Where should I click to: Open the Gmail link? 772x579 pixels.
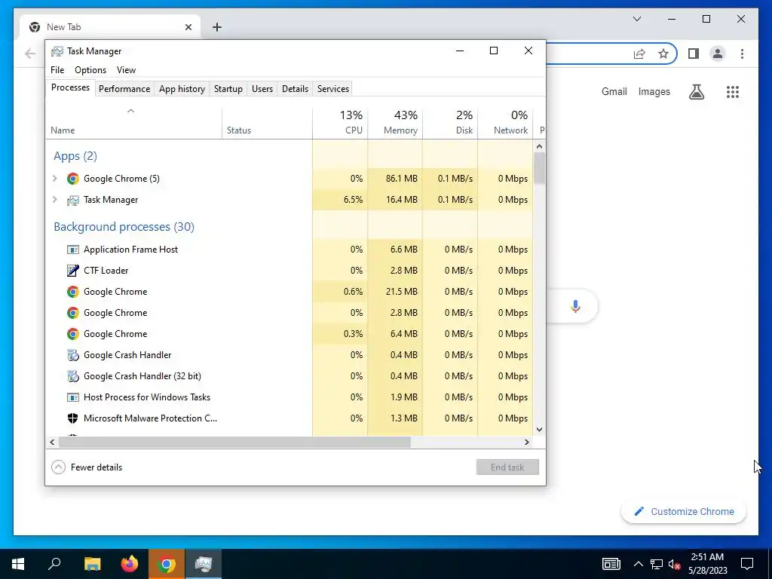614,91
